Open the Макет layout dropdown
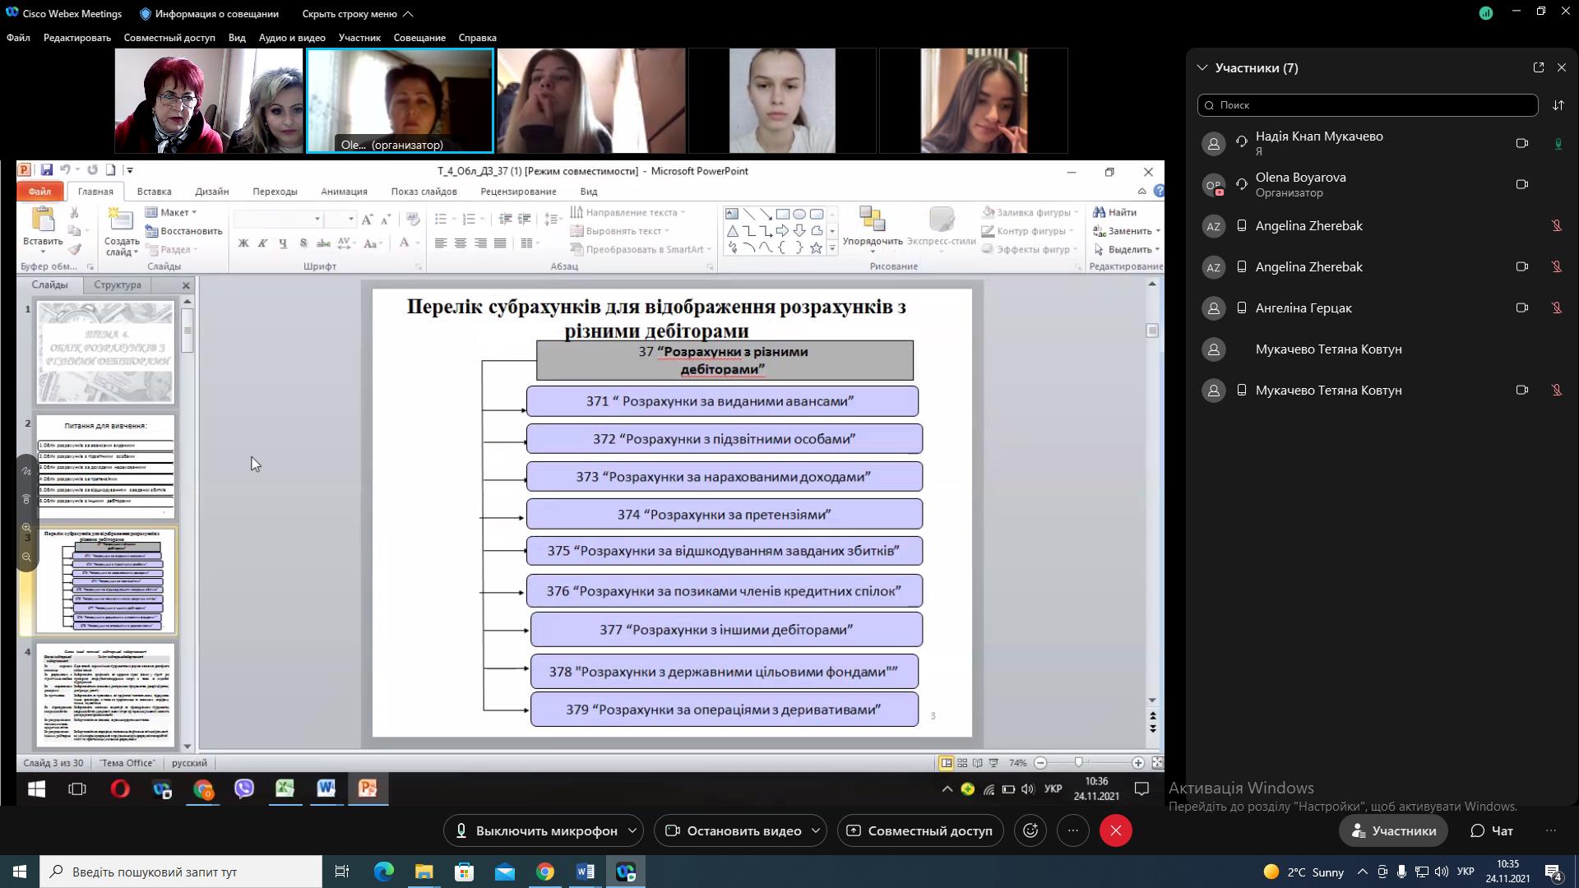Viewport: 1579px width, 888px height. pyautogui.click(x=172, y=212)
